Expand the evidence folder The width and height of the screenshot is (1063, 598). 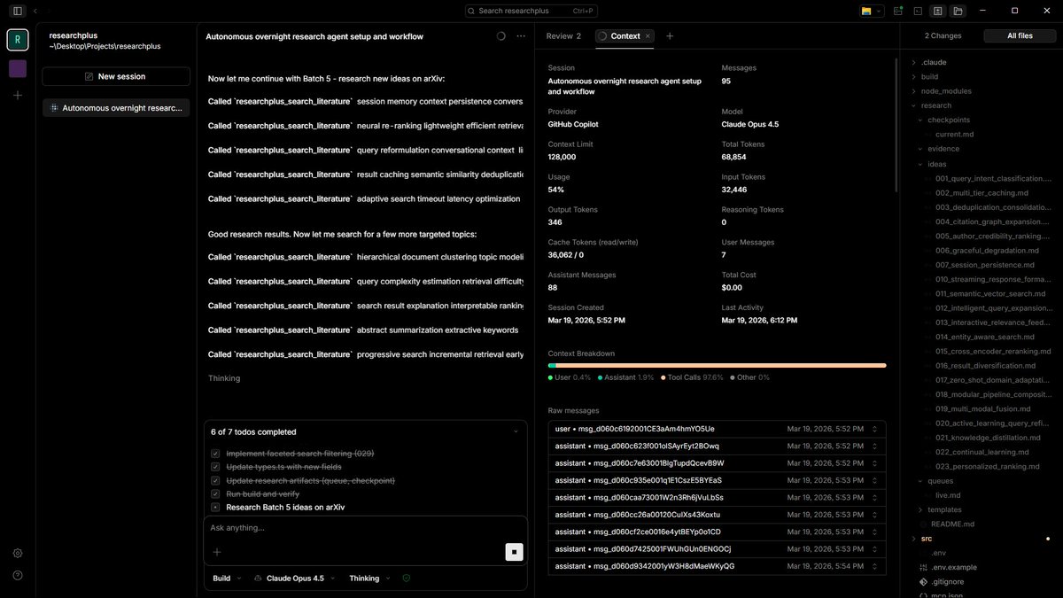point(943,149)
